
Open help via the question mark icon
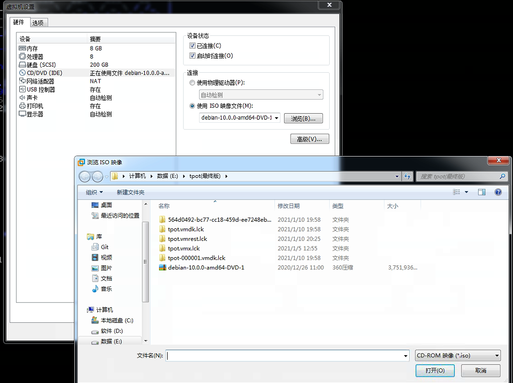[x=498, y=192]
